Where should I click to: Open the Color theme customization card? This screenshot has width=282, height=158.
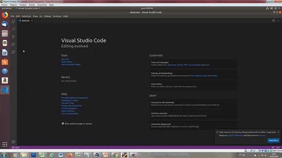pos(193,85)
